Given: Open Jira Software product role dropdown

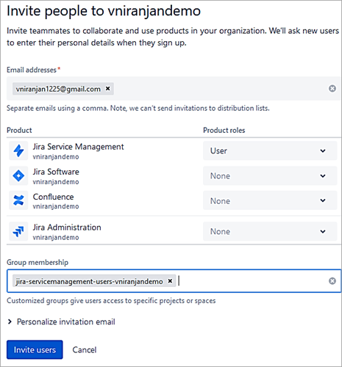Looking at the screenshot, I should pyautogui.click(x=270, y=175).
